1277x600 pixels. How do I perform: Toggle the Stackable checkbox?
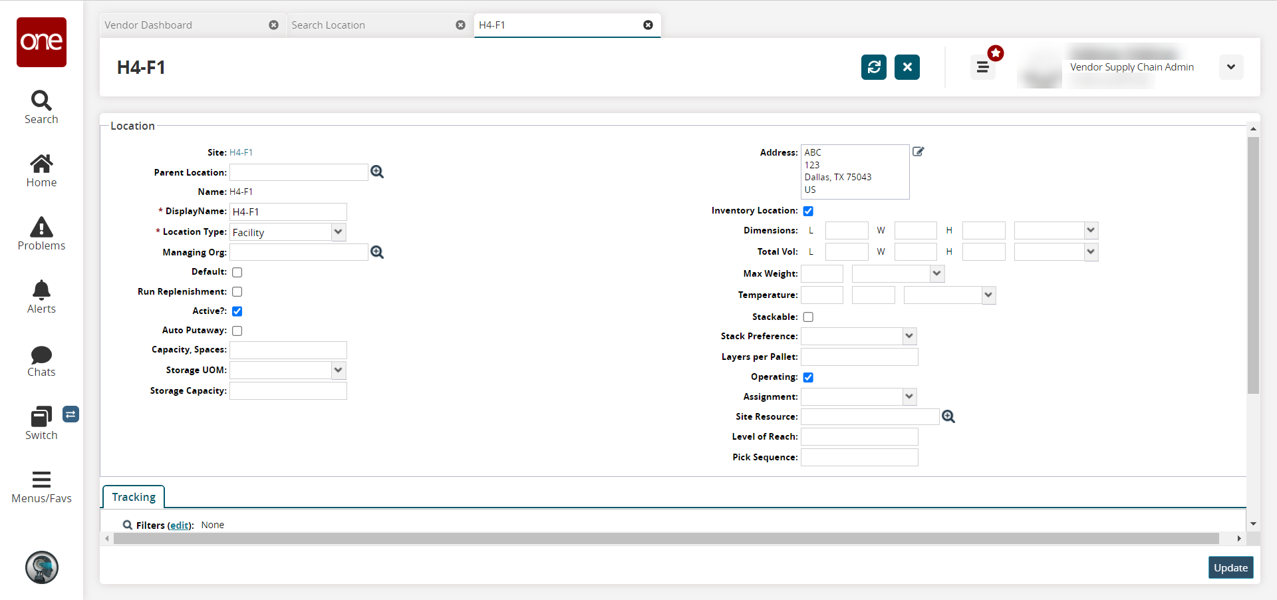[x=808, y=317]
